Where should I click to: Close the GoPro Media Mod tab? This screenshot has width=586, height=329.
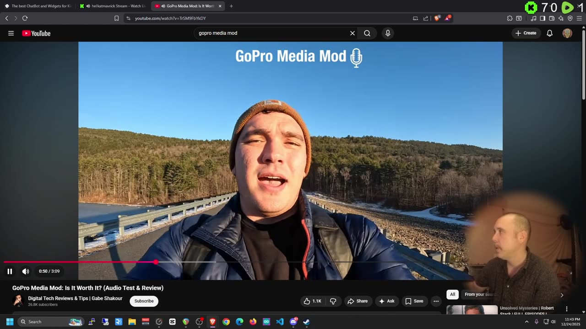[x=220, y=6]
